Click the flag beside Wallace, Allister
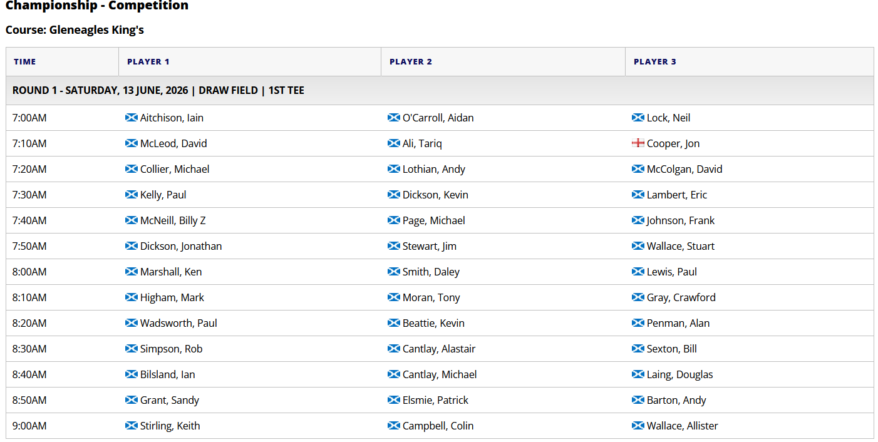Screen dimensions: 878x442 click(638, 426)
